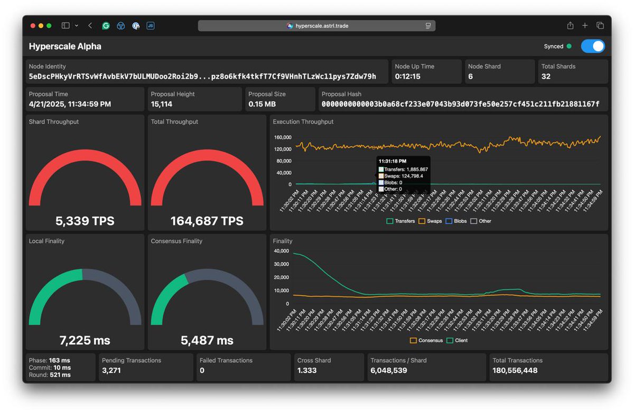Click the Total Transactions value 180,556,448
The width and height of the screenshot is (634, 413).
515,370
